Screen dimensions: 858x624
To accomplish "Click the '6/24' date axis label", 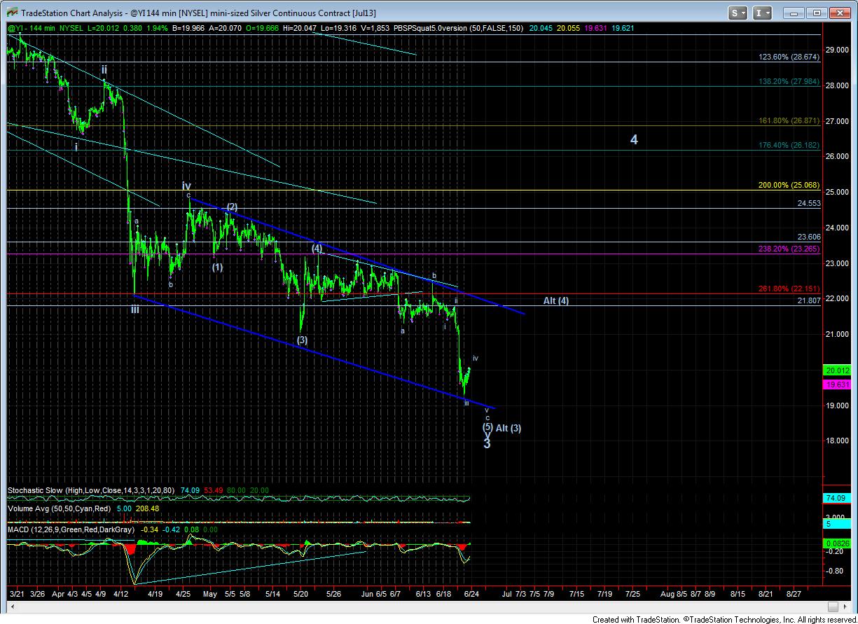I will pyautogui.click(x=471, y=594).
